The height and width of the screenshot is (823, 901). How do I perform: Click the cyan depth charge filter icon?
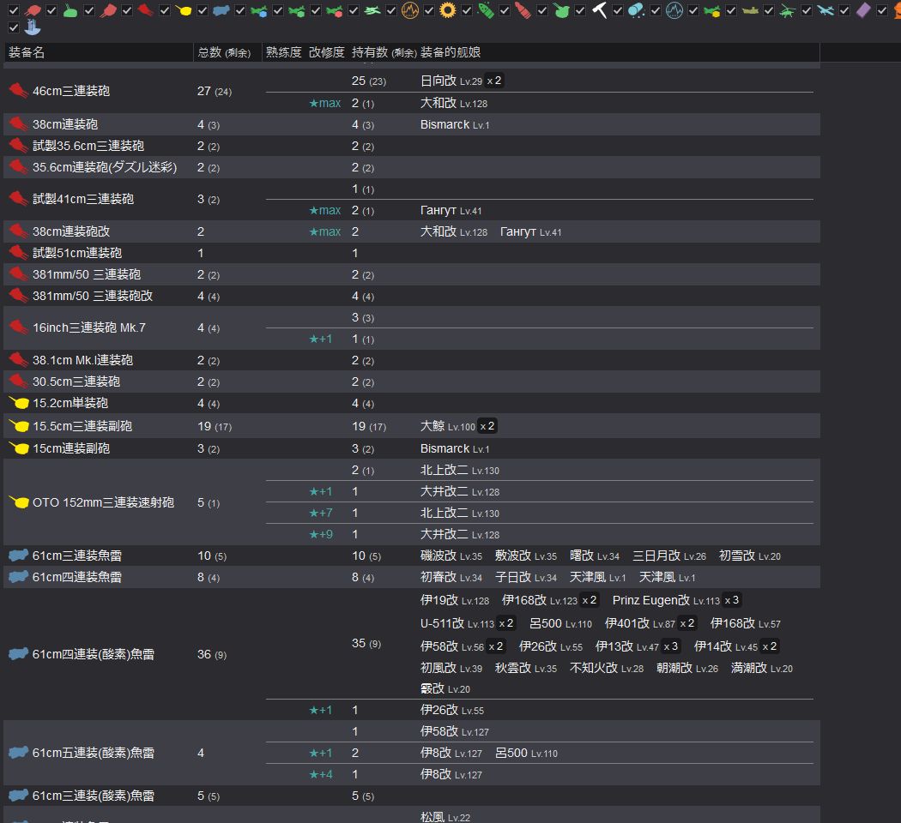click(x=636, y=10)
